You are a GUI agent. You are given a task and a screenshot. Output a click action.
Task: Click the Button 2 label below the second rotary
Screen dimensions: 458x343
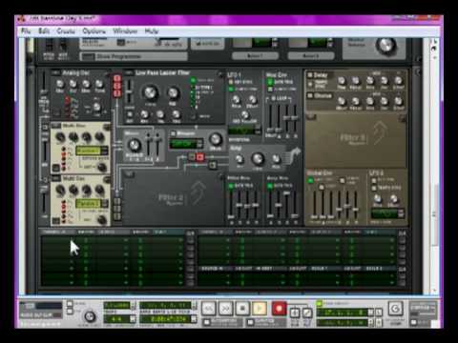(x=311, y=56)
